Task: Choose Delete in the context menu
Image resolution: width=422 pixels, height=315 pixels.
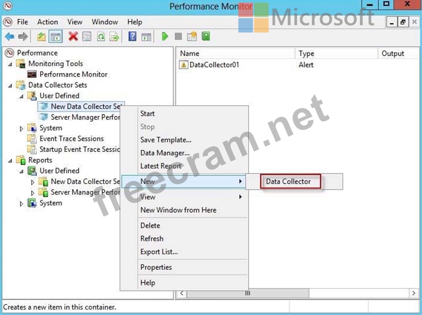Action: tap(184, 226)
